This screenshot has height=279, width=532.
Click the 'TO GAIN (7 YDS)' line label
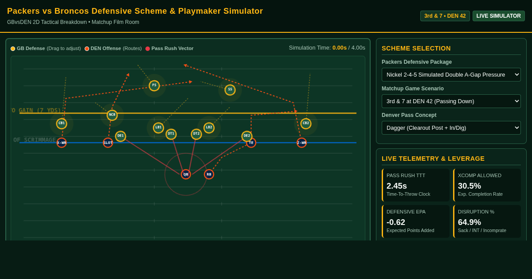pyautogui.click(x=36, y=110)
